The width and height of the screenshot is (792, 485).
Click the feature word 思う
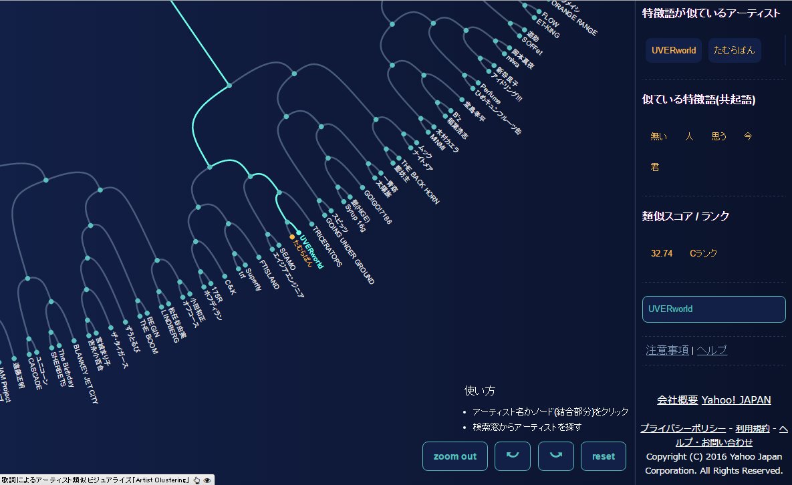pyautogui.click(x=718, y=136)
